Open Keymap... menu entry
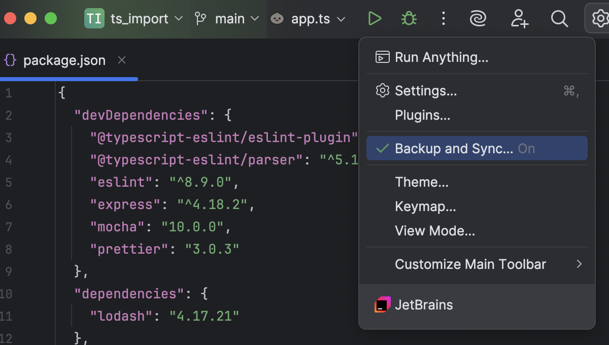This screenshot has width=609, height=345. point(477,206)
